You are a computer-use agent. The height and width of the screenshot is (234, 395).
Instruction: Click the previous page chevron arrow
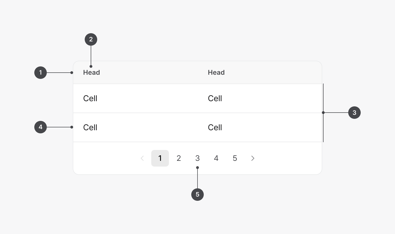pyautogui.click(x=142, y=158)
